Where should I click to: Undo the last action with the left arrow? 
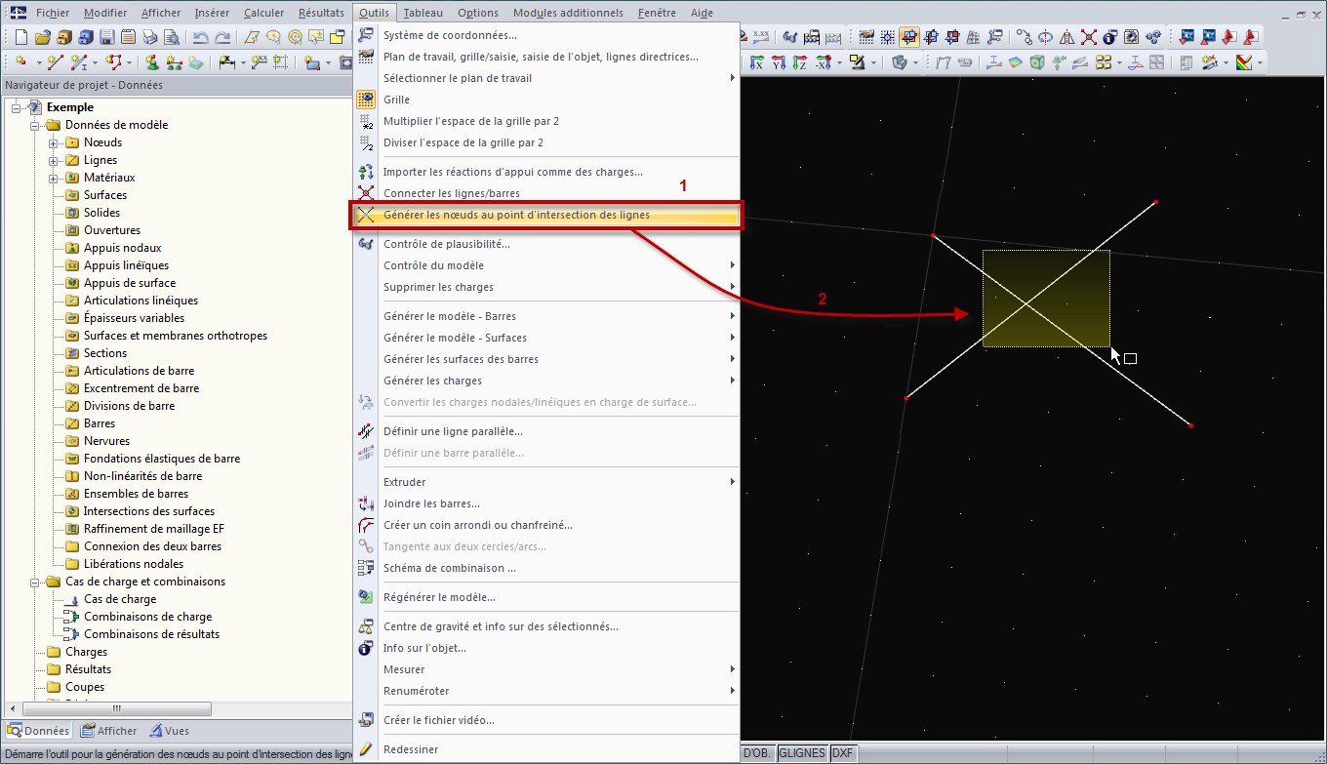click(x=200, y=37)
